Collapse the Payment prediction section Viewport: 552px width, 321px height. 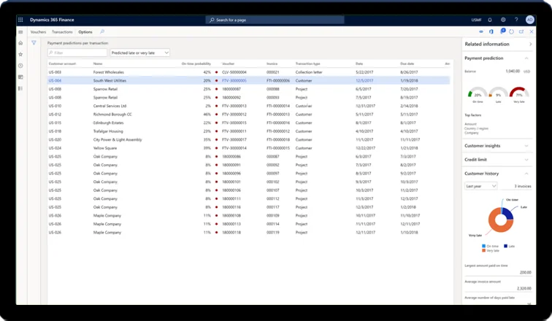click(526, 58)
